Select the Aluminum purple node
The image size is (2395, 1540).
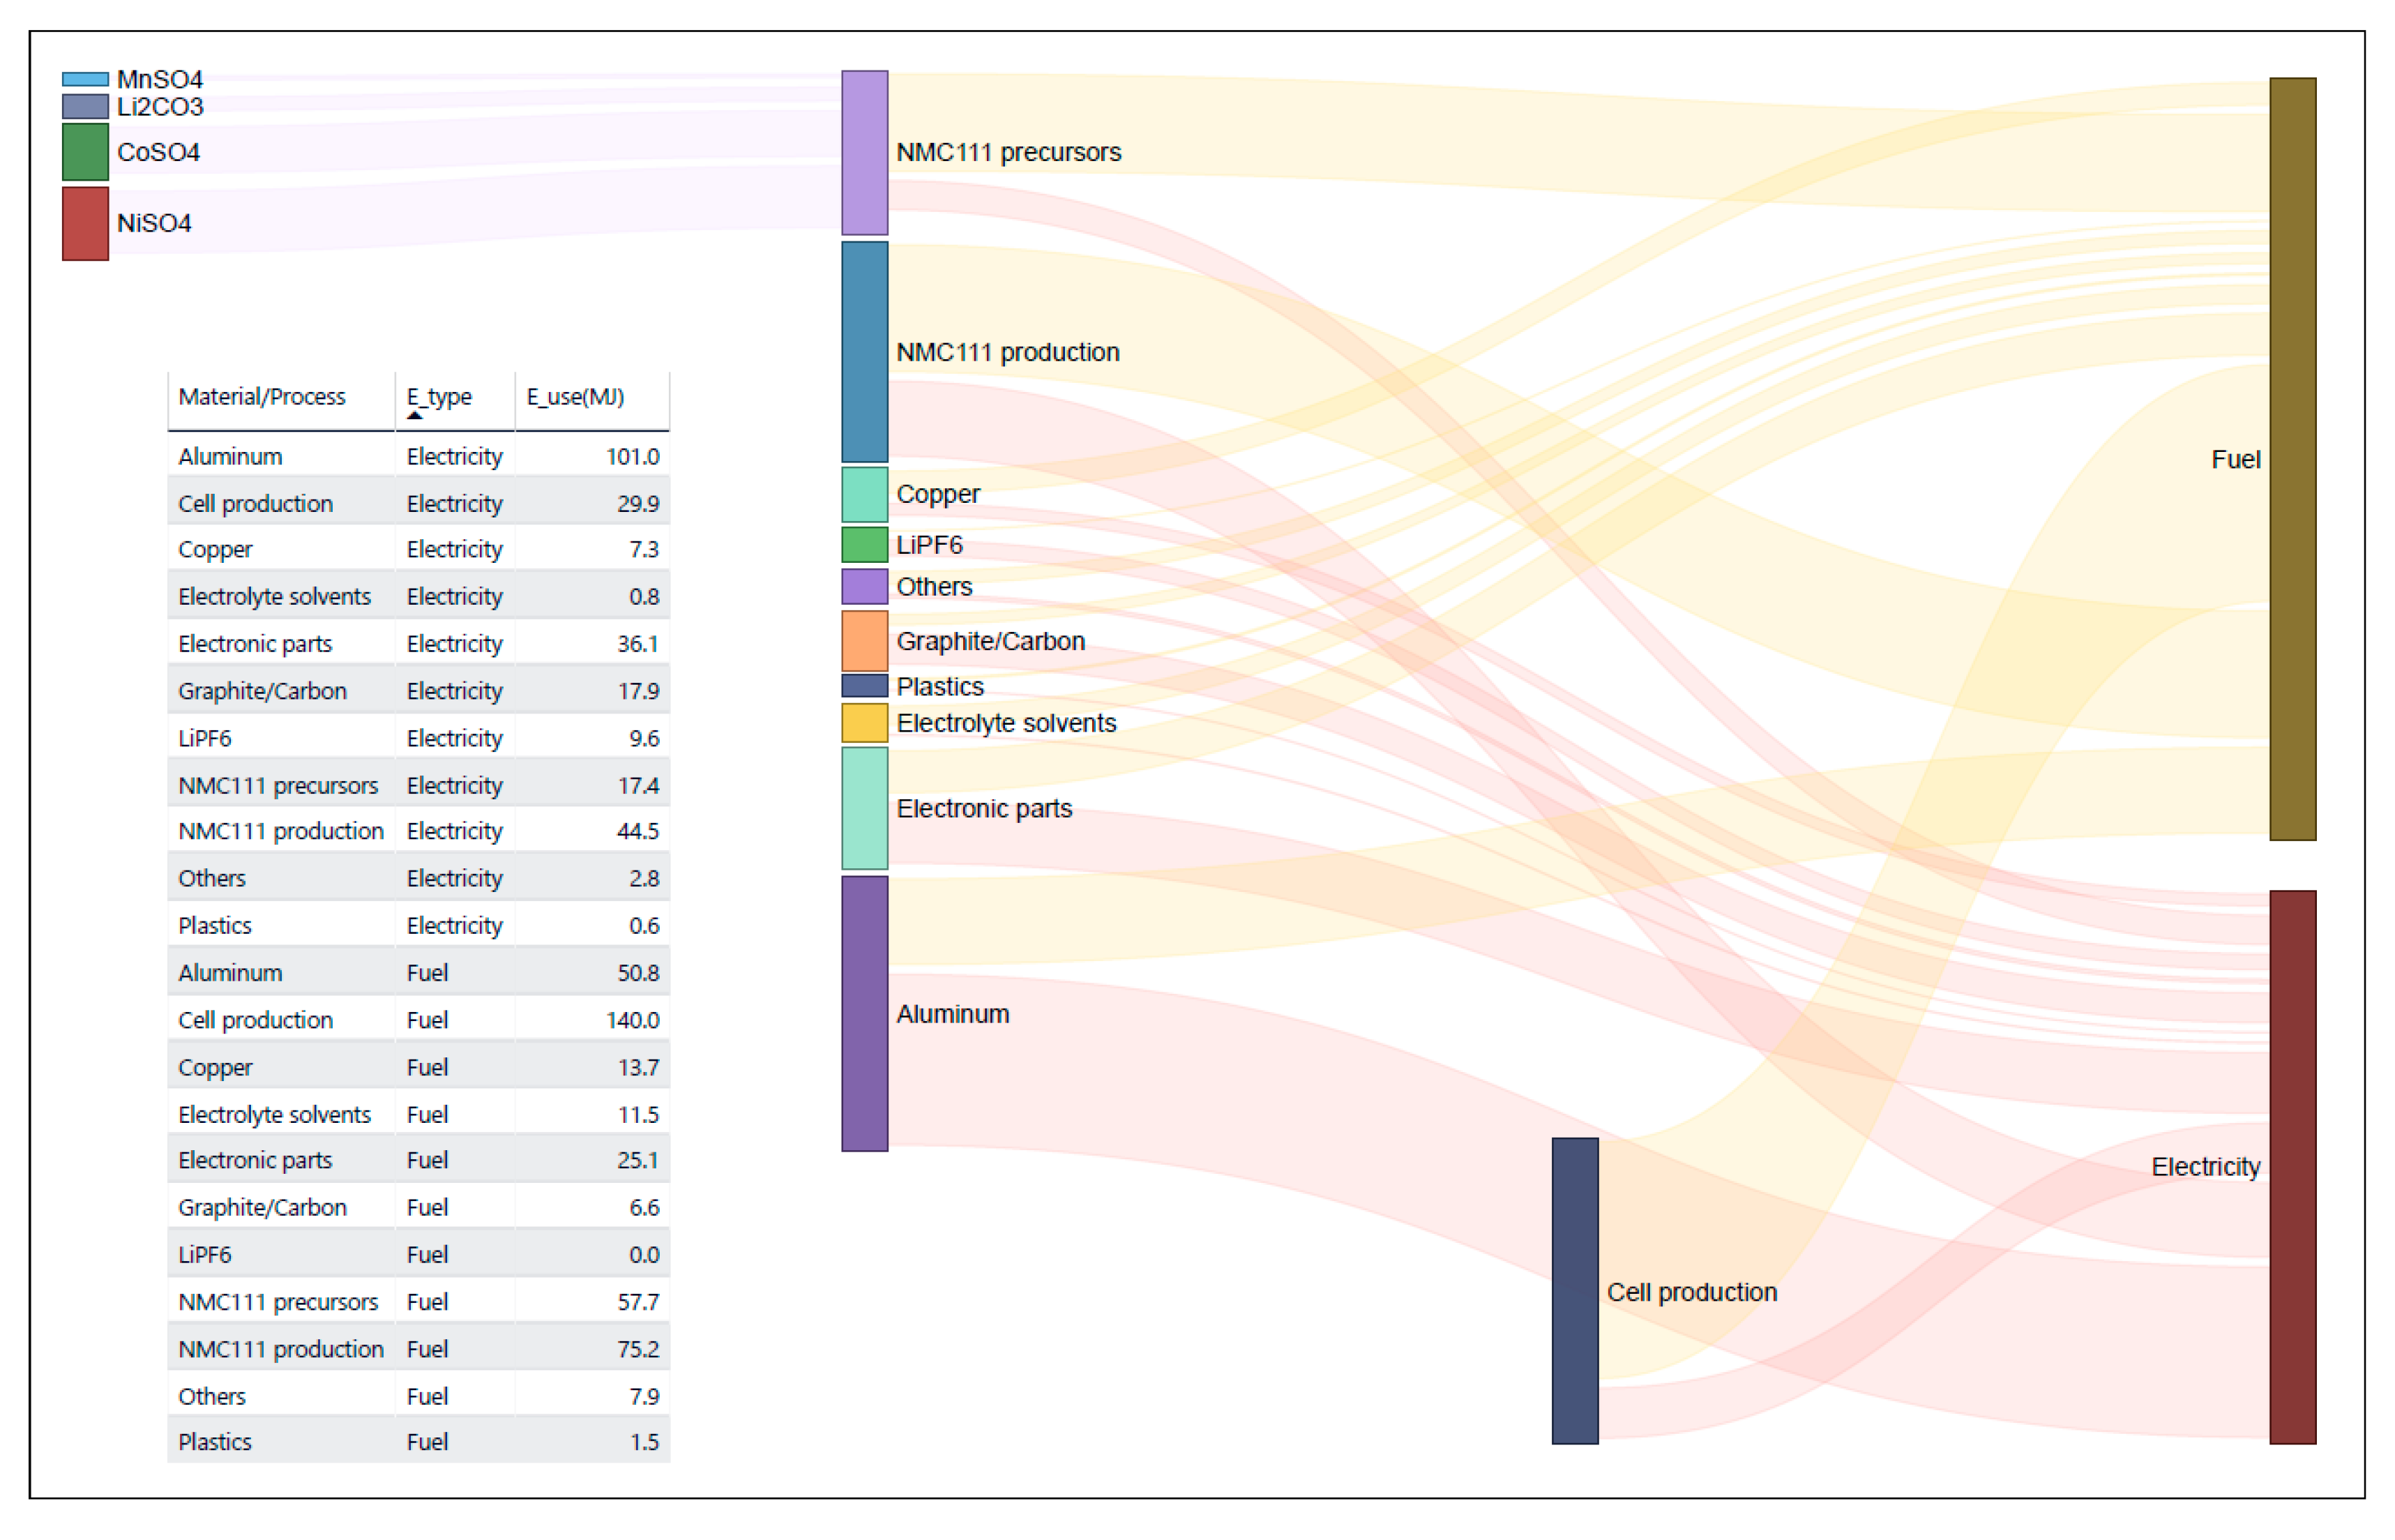coord(864,1014)
